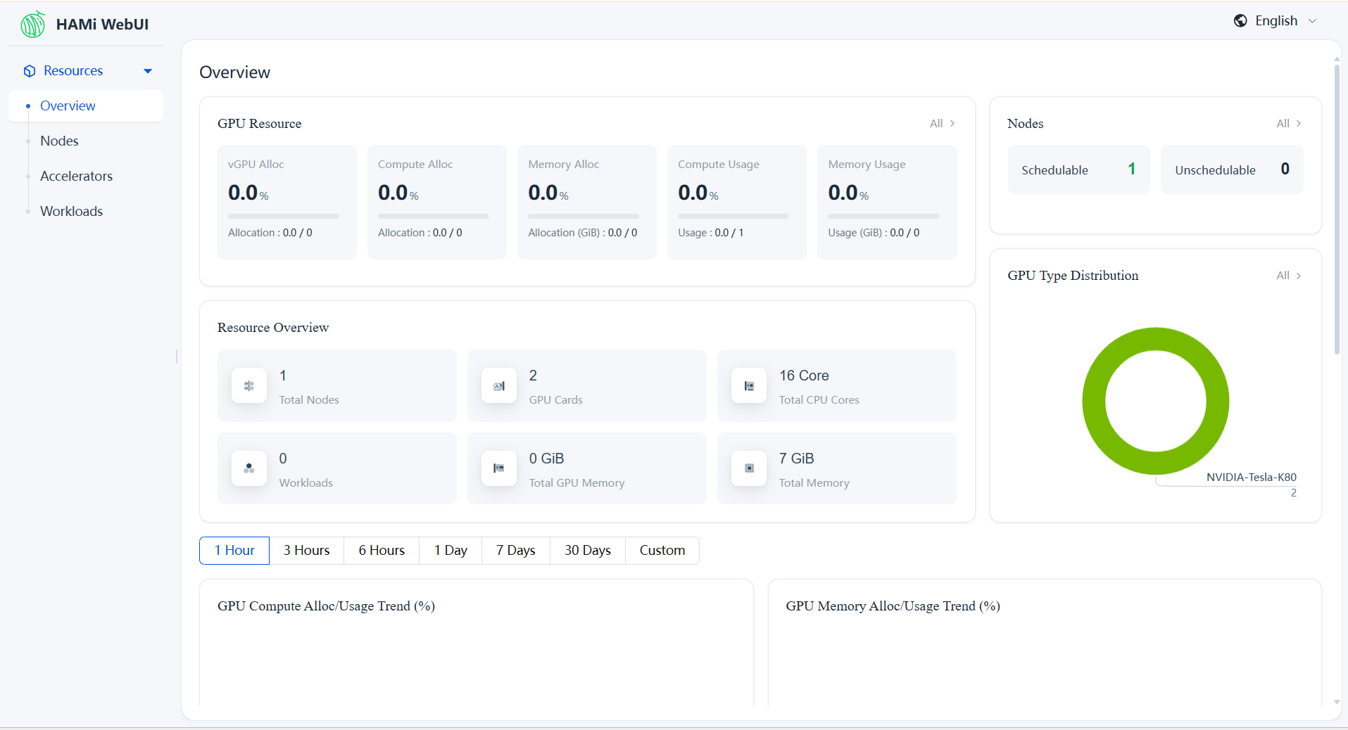Select the 3 Hours time range

pyautogui.click(x=306, y=551)
